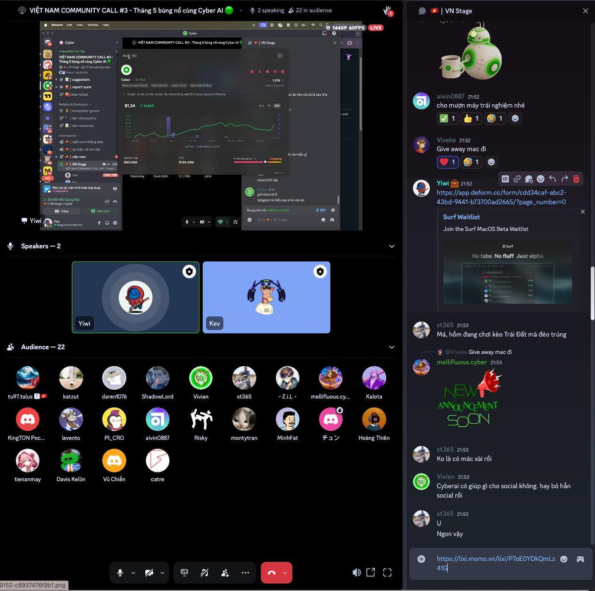This screenshot has width=595, height=591.
Task: Select the Yiwi speaker tile
Action: 135,297
